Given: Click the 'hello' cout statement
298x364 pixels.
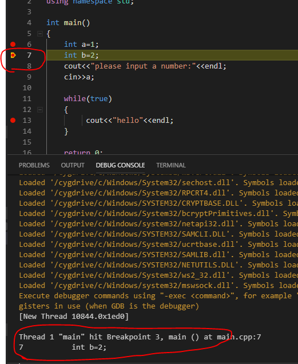Looking at the screenshot, I should pos(130,120).
